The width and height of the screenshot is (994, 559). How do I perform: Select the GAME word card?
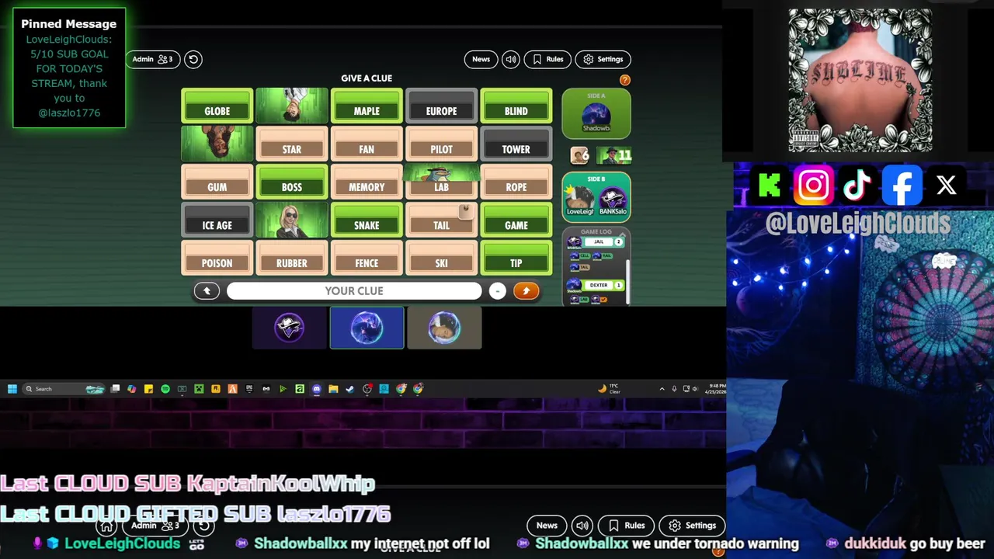pos(516,220)
